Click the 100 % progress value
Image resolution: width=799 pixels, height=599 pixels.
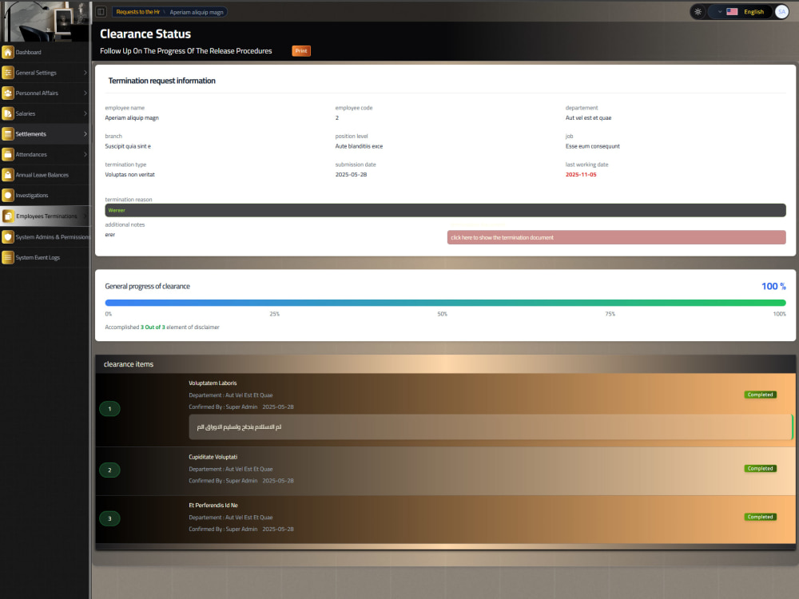click(773, 286)
